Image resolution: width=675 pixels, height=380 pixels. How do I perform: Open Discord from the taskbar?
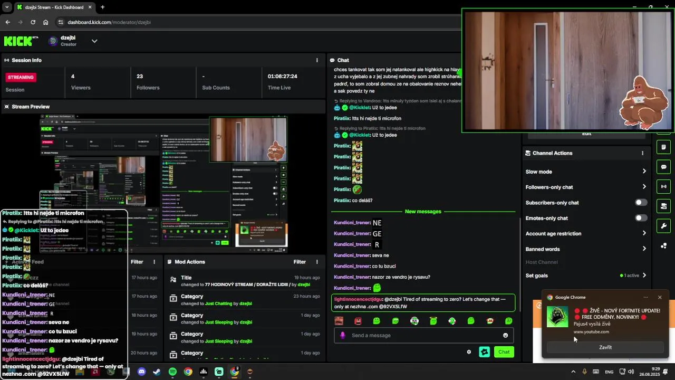pyautogui.click(x=141, y=372)
